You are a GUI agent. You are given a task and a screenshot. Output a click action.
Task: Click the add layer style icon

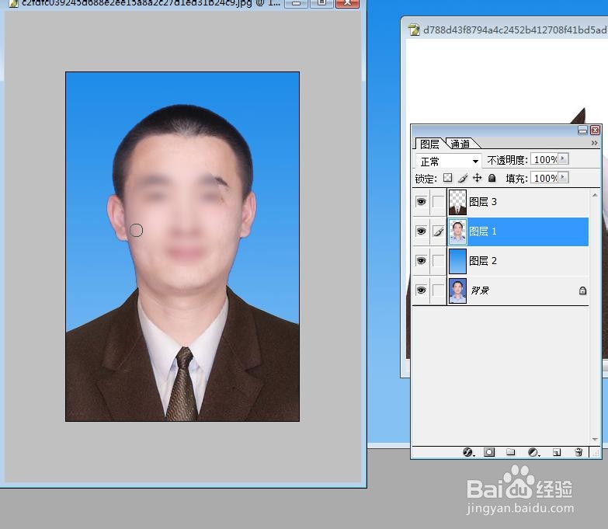[468, 452]
